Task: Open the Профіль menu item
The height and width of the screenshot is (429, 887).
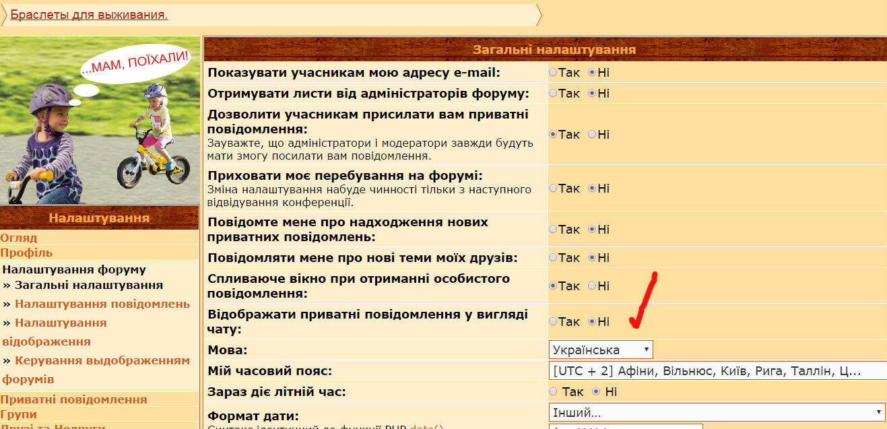Action: 26,253
